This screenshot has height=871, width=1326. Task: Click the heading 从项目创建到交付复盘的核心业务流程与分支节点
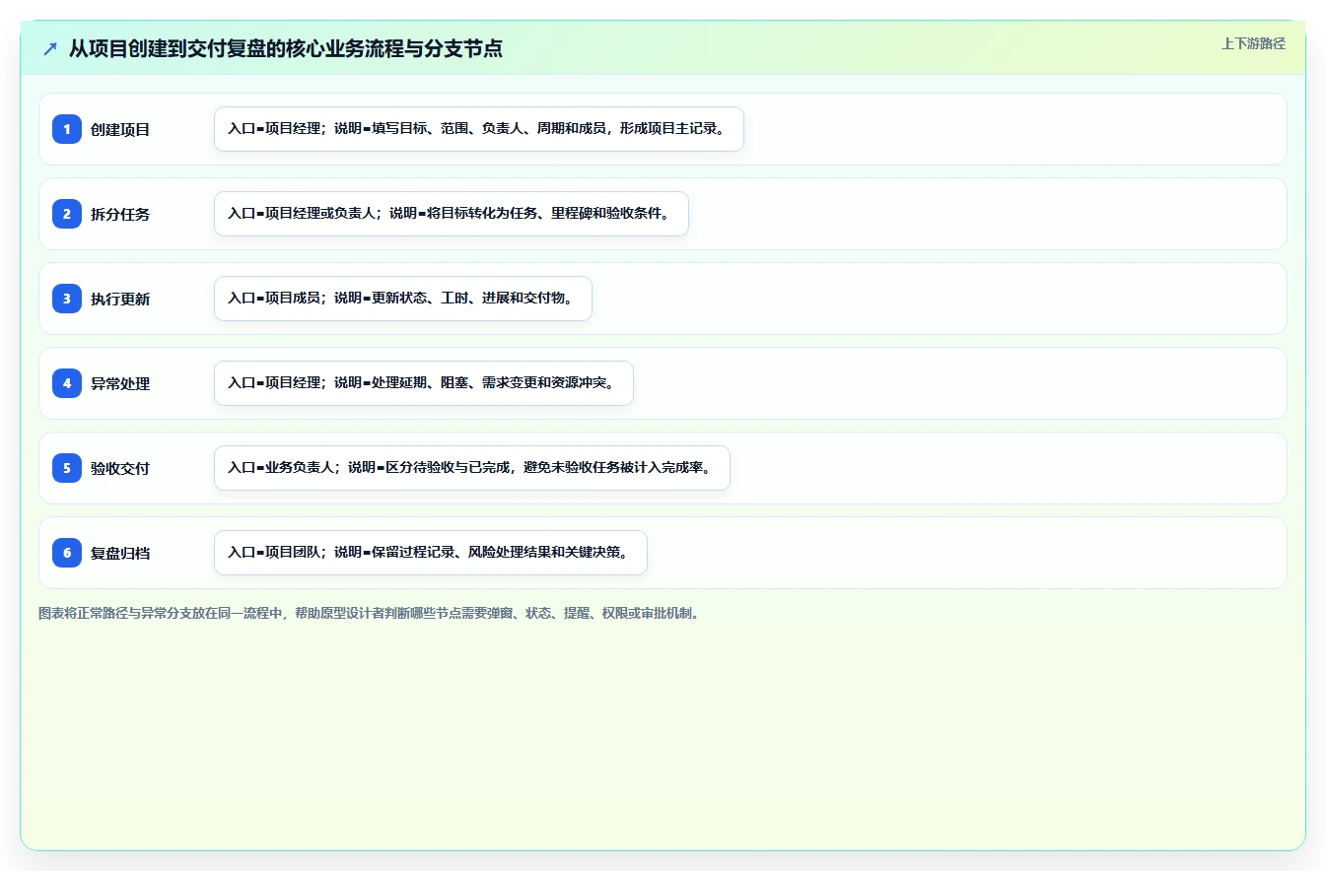point(286,49)
